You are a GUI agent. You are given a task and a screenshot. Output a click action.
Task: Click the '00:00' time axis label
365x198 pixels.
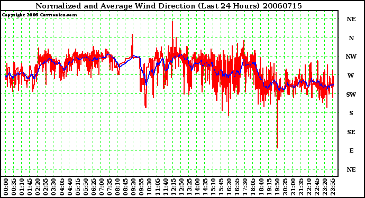tap(6, 187)
